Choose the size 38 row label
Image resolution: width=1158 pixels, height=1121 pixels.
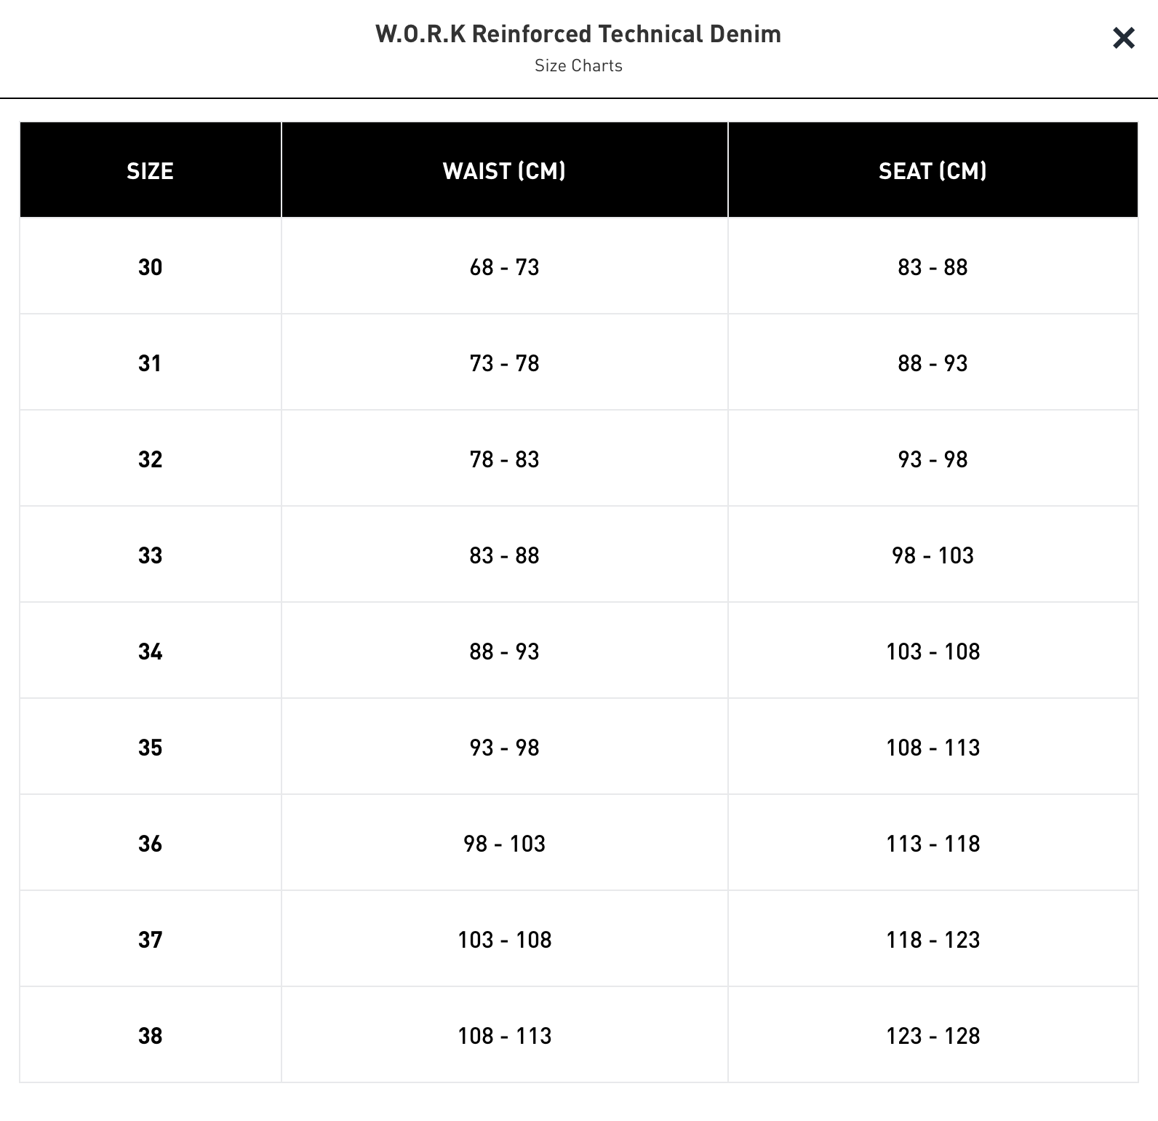150,1036
